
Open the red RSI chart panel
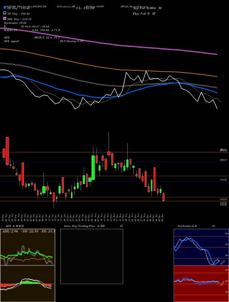201,284
